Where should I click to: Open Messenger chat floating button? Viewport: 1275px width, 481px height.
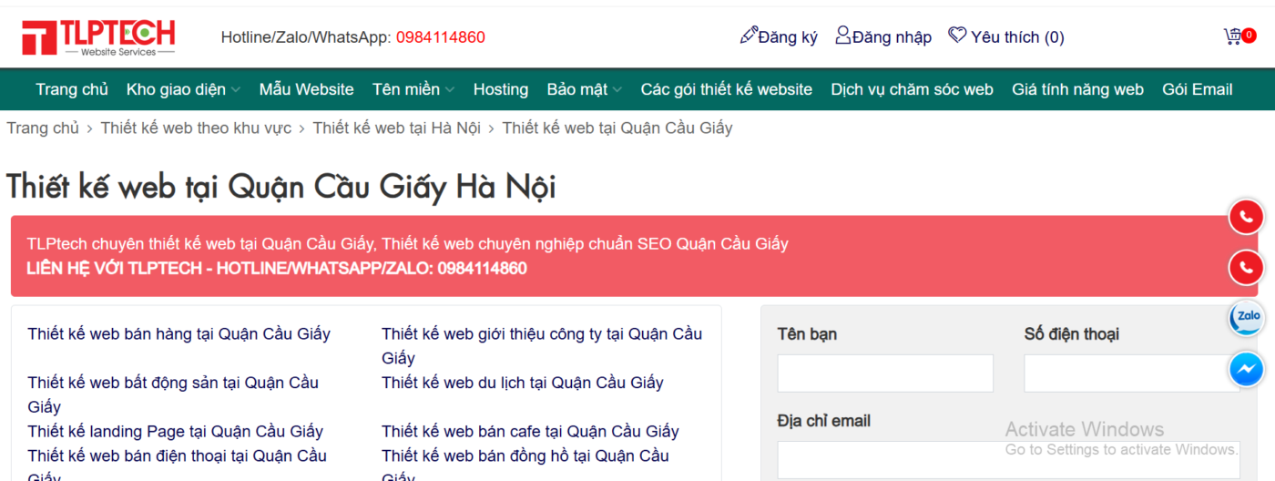pos(1246,369)
